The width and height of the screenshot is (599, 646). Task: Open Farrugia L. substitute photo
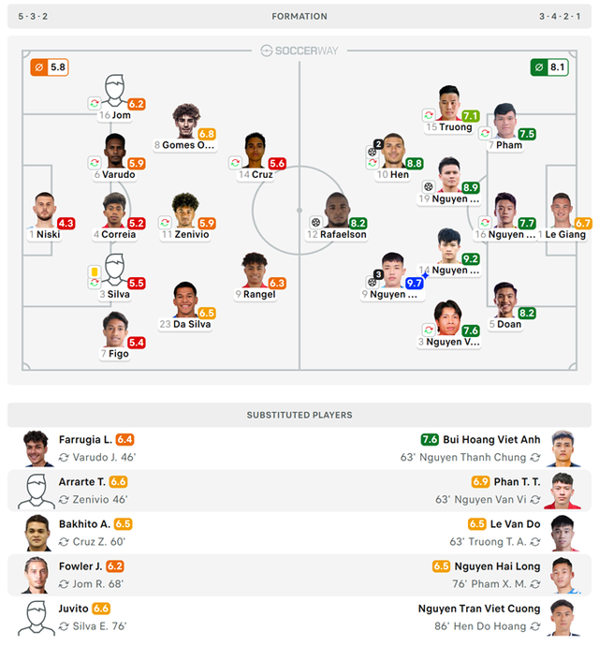(37, 448)
